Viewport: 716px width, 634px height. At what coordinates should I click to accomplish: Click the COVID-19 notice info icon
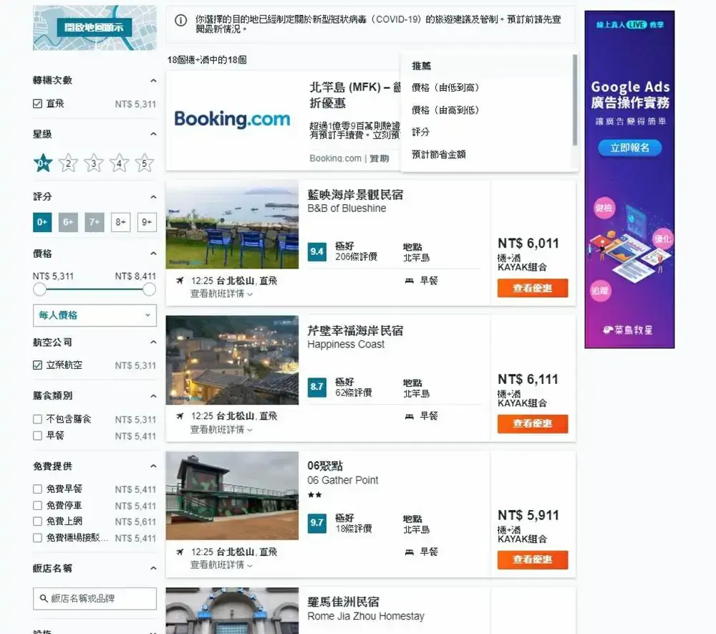pyautogui.click(x=181, y=20)
